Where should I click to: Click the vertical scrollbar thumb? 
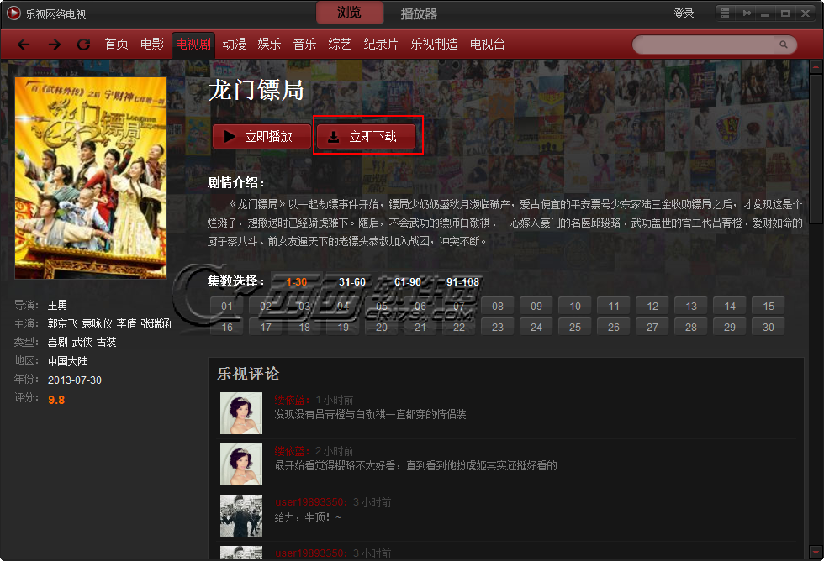click(x=816, y=149)
